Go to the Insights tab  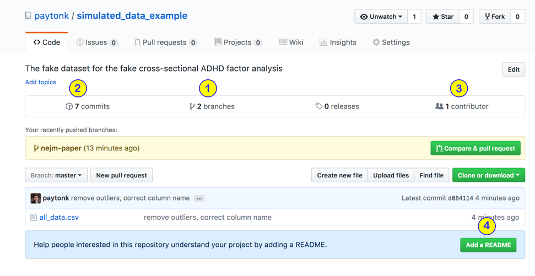pos(338,42)
